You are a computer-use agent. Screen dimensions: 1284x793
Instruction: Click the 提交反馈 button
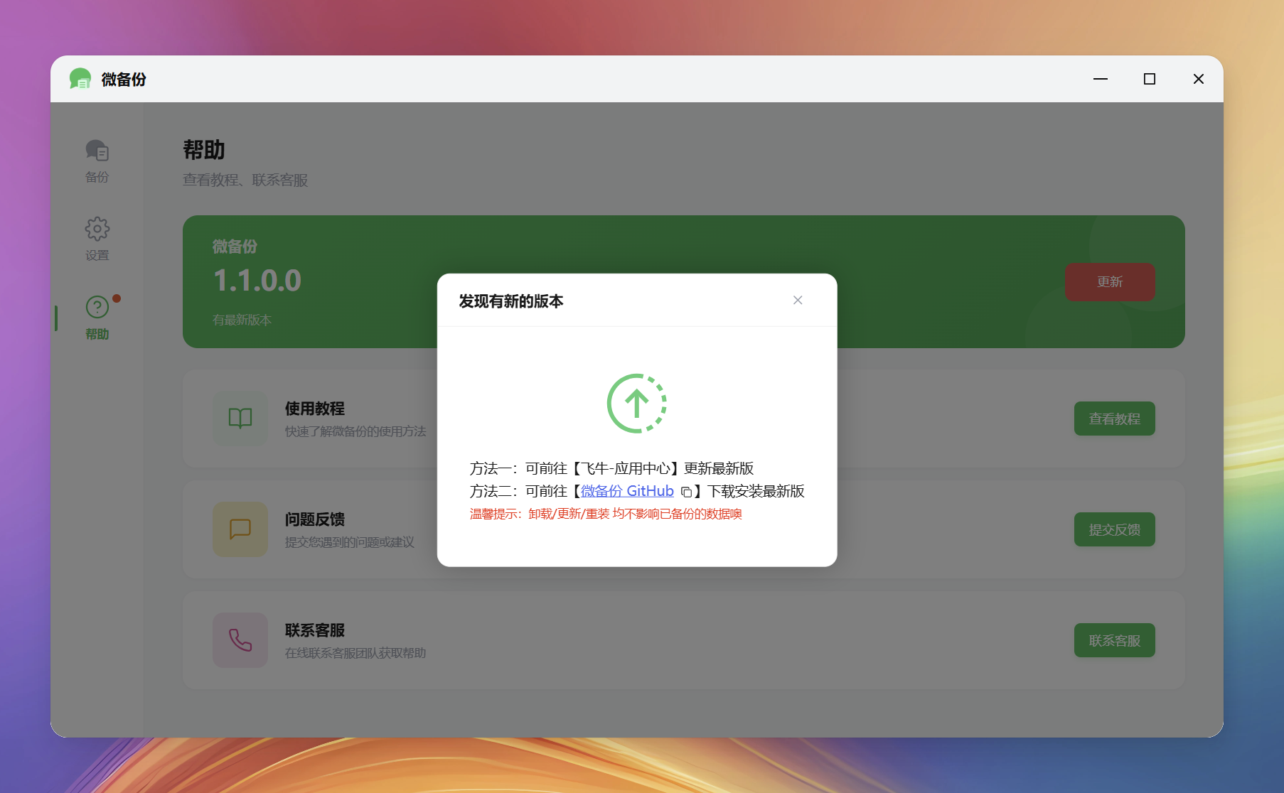1115,529
